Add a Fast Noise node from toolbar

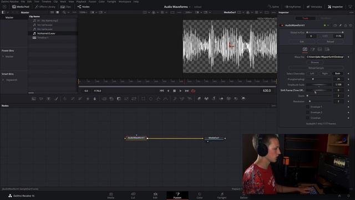(41, 99)
